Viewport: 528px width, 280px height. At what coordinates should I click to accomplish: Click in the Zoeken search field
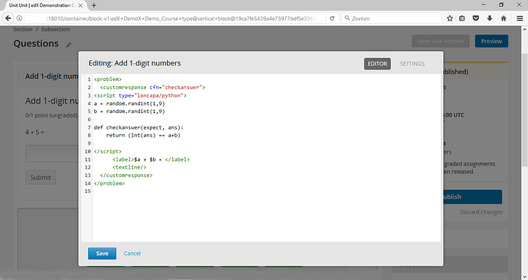(392, 18)
